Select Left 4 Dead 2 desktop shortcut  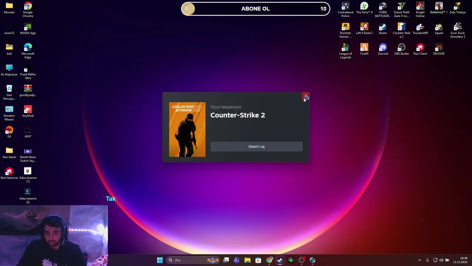click(364, 29)
